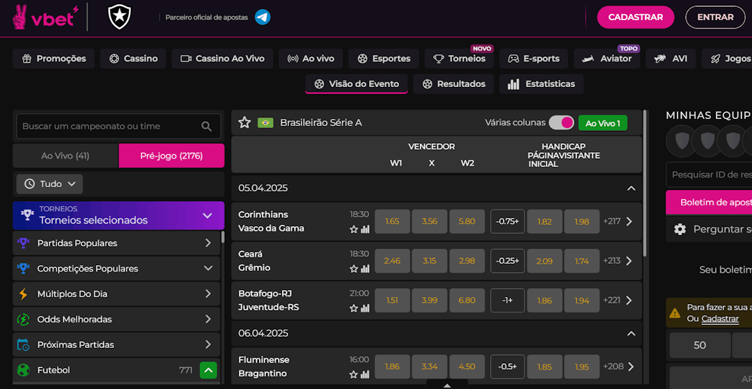
Task: Click the yellow warning triangle icon
Action: pyautogui.click(x=675, y=313)
